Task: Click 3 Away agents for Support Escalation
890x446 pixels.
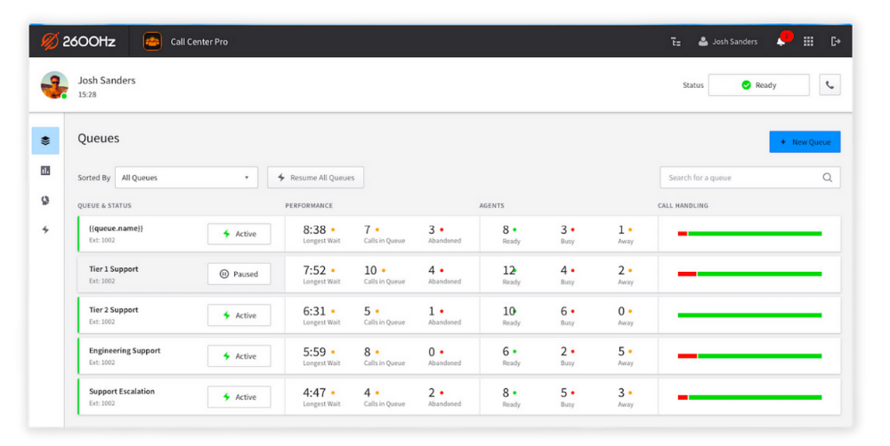Action: pos(621,393)
